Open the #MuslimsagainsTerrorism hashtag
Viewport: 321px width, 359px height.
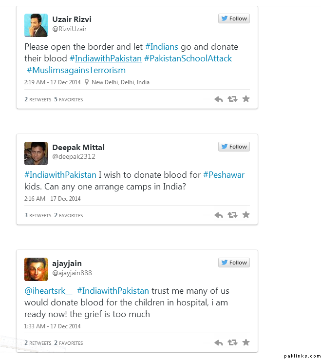coord(76,70)
